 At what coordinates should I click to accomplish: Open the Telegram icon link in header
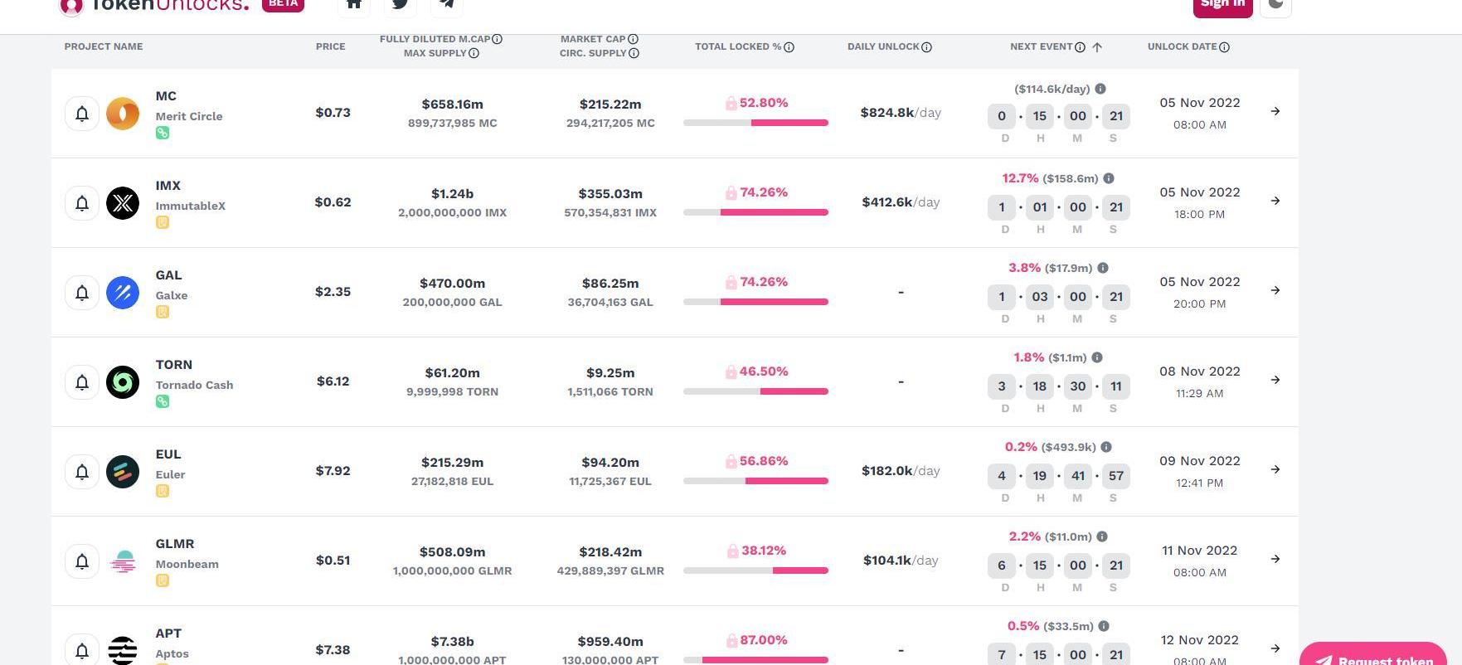(x=447, y=4)
